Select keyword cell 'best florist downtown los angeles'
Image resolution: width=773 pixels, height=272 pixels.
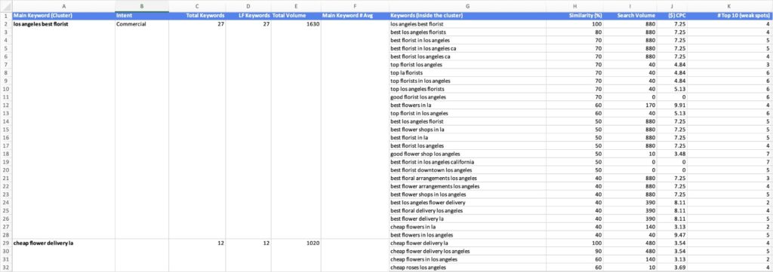point(467,170)
